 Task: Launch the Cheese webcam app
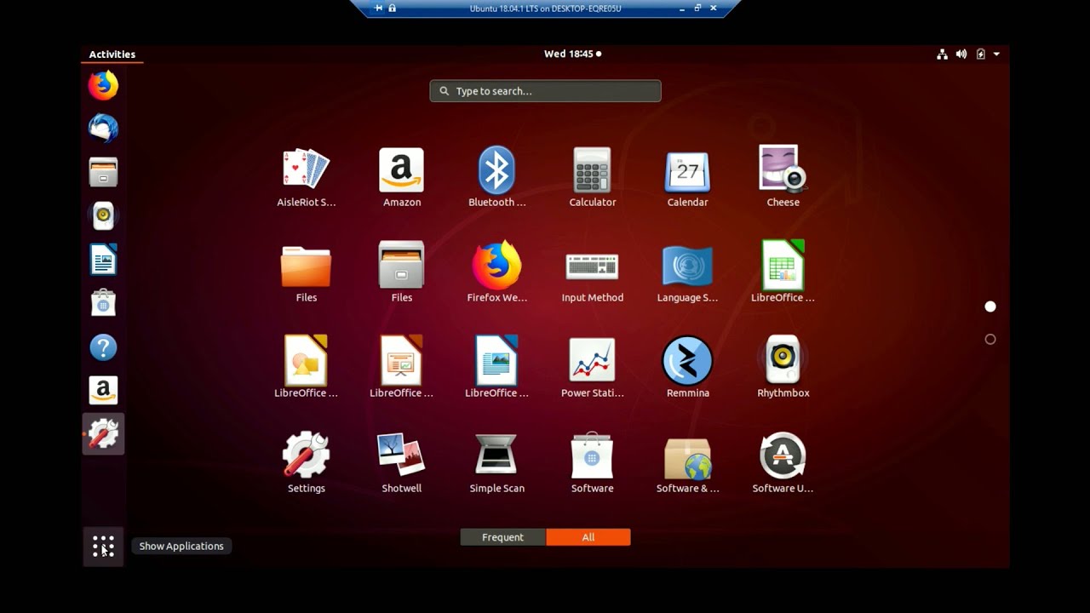click(783, 177)
